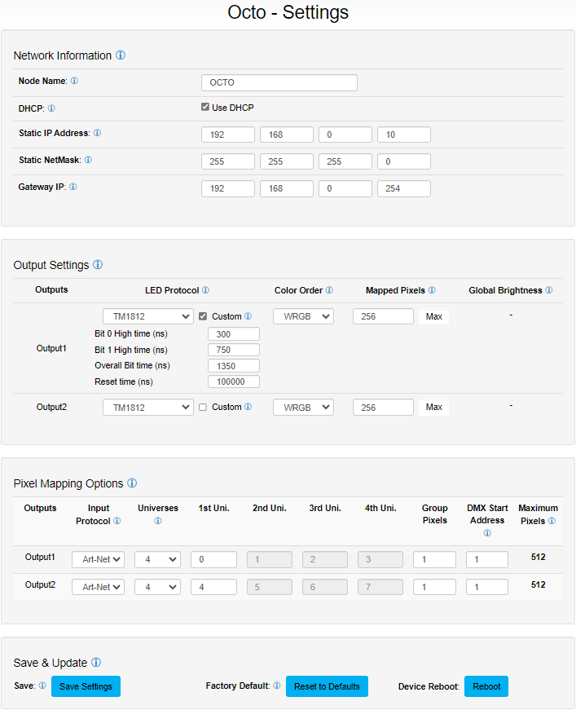The image size is (576, 710).
Task: Click the Device Reboot label text
Action: (429, 686)
